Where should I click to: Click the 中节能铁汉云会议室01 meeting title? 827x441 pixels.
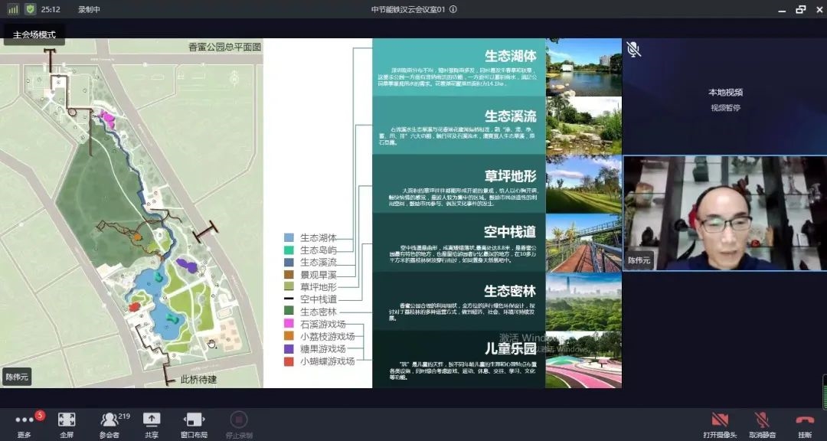click(x=408, y=9)
